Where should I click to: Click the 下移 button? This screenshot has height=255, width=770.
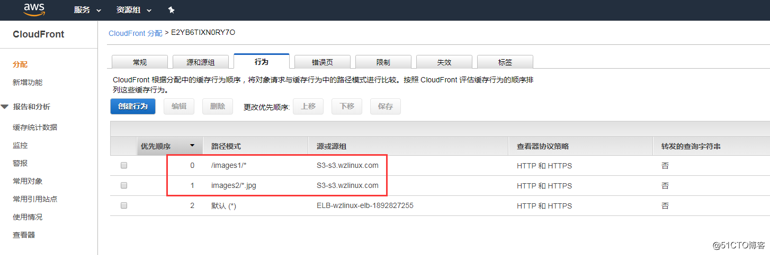347,106
